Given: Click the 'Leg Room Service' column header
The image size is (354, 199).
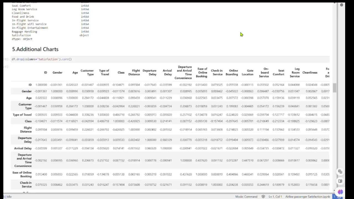Looking at the screenshot, I should coord(295,72).
